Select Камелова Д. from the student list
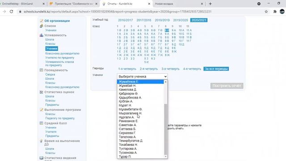Screen dimensions: 286x161 (140, 89)
